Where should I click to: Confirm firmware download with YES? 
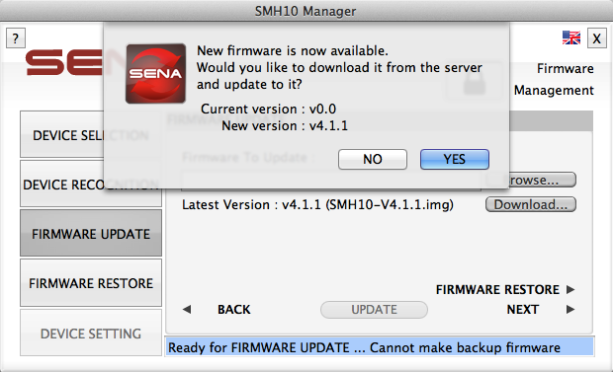click(454, 159)
